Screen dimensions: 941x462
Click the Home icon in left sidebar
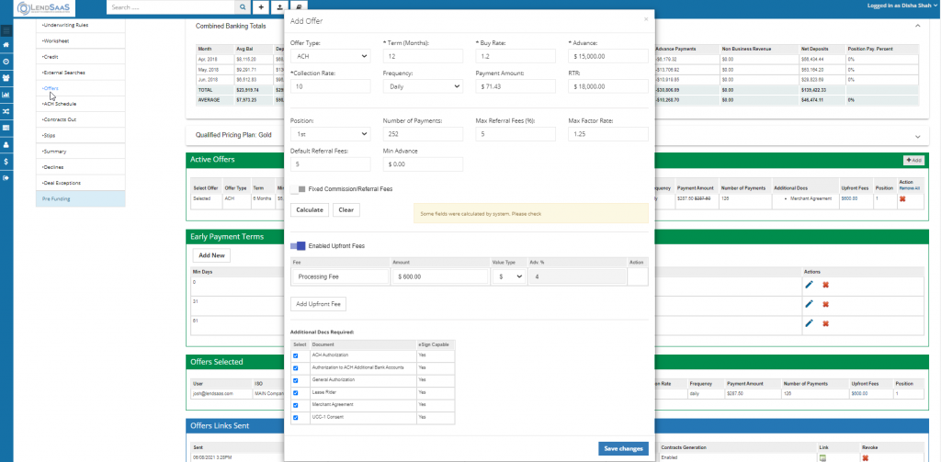point(6,44)
